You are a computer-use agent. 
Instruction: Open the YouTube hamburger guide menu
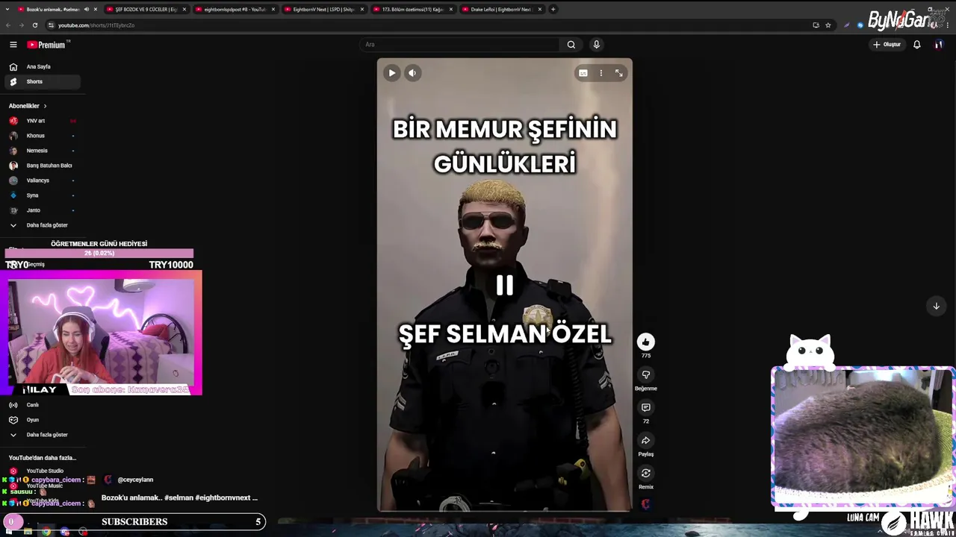click(13, 45)
